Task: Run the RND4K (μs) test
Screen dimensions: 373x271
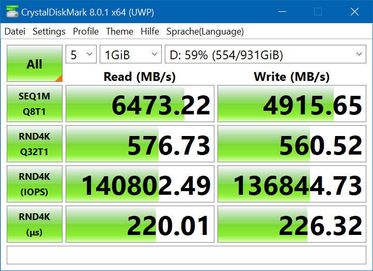Action: tap(35, 224)
